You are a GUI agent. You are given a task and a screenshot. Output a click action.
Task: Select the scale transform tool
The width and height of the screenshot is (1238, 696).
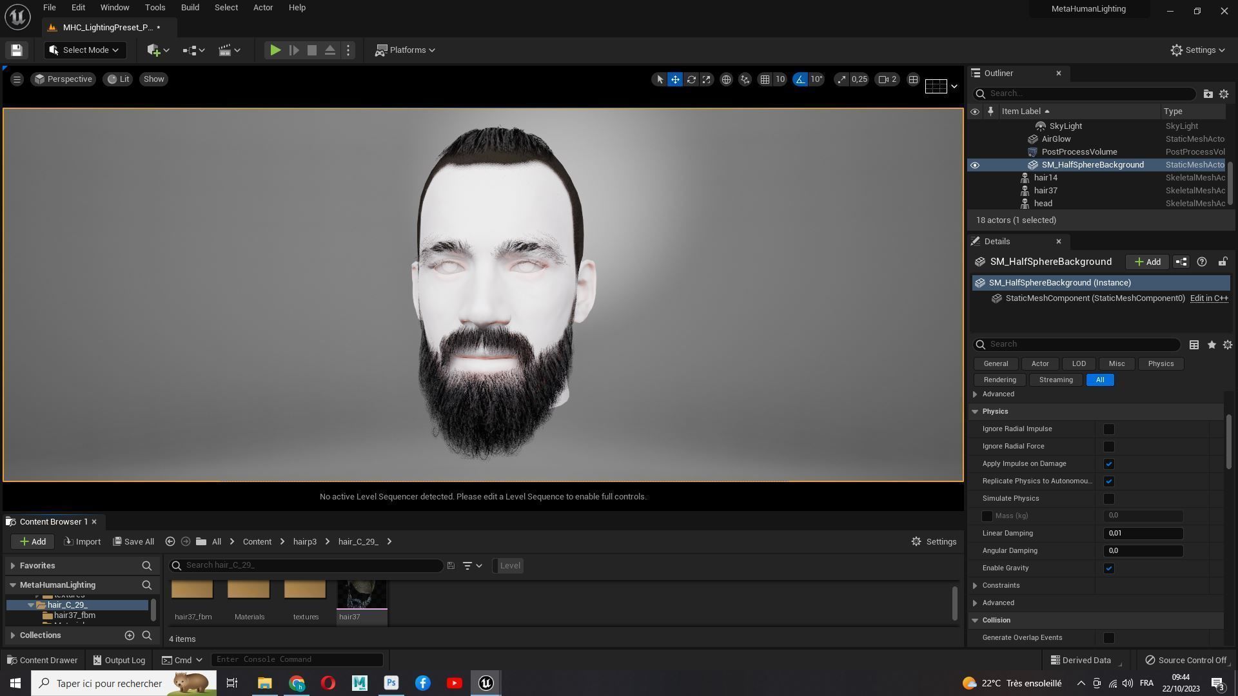[x=707, y=79]
